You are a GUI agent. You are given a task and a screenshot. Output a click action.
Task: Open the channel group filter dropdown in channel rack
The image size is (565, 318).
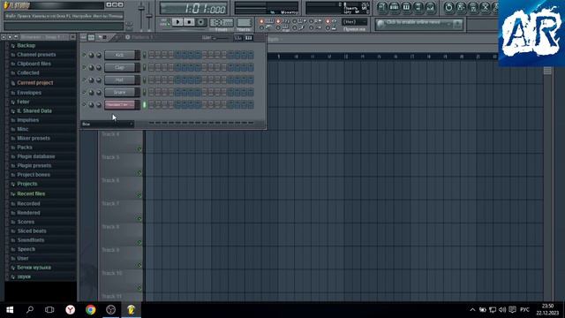(x=108, y=125)
